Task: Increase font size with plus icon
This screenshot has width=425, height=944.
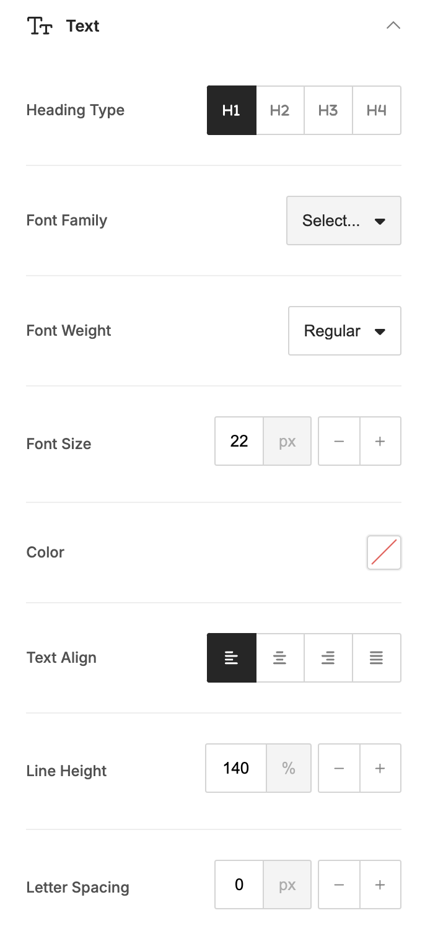Action: (x=380, y=441)
